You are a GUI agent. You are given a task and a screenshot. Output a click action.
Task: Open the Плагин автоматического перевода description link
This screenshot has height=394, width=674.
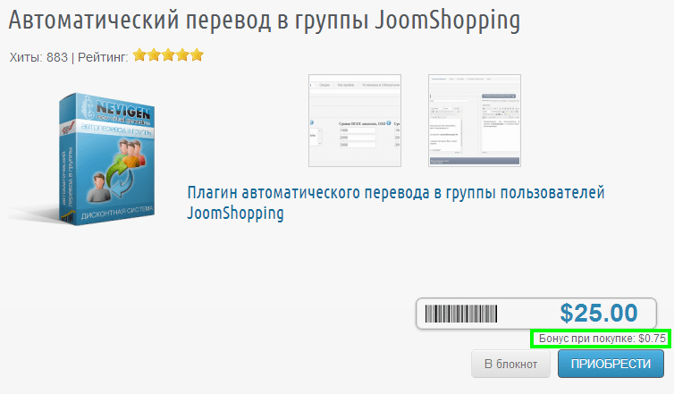point(396,203)
